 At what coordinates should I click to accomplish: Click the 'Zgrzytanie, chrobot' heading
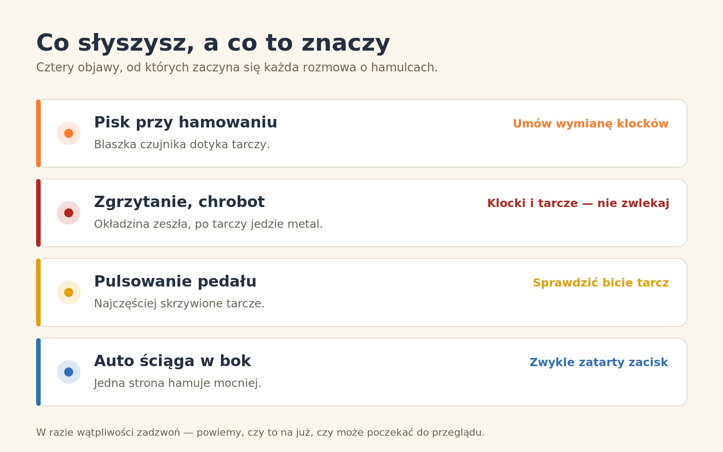pos(179,202)
